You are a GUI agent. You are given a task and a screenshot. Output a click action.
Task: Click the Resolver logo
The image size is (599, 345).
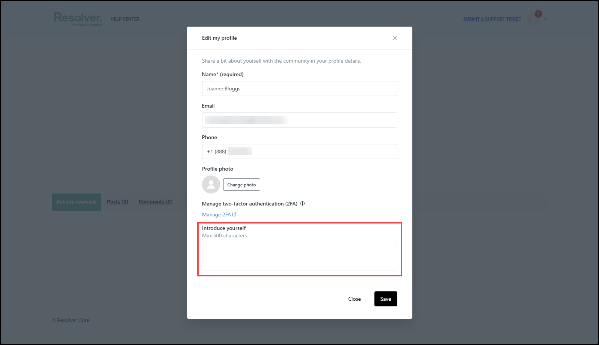78,19
